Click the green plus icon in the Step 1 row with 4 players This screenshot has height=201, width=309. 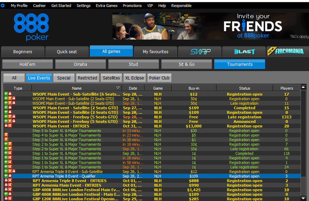[x=6, y=157]
